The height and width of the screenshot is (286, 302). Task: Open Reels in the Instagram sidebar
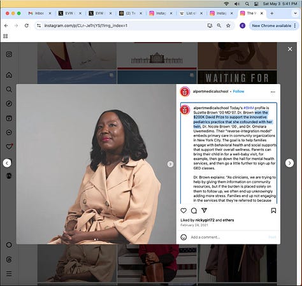tap(9, 118)
